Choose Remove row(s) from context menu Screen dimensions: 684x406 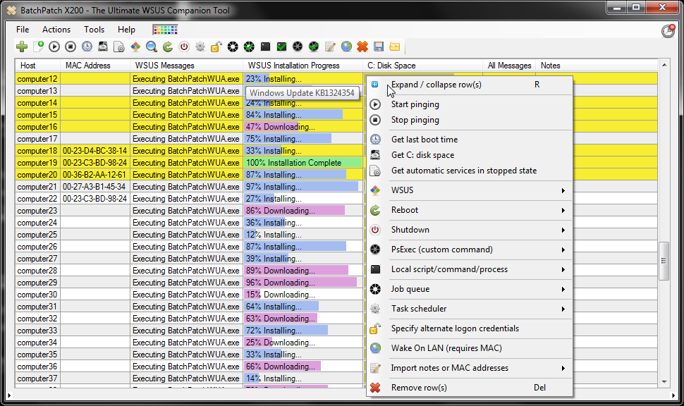point(419,388)
